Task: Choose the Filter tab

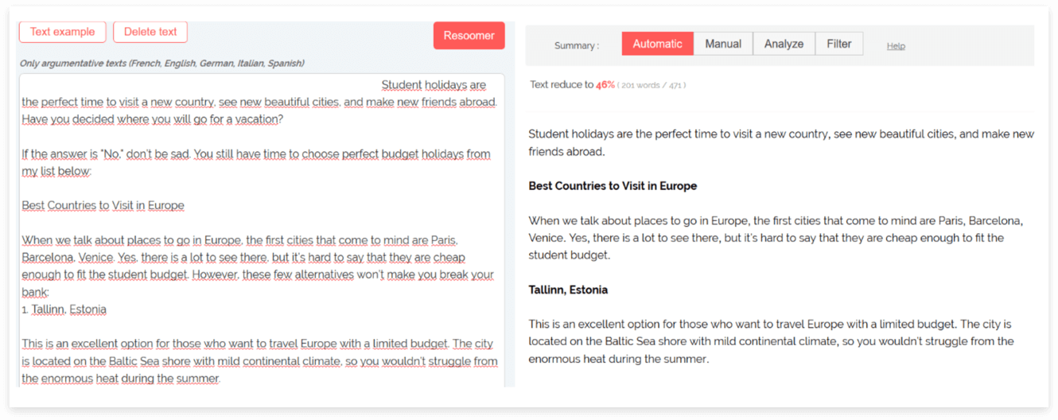Action: 838,44
